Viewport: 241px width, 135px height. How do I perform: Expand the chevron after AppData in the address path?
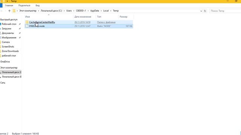101,11
